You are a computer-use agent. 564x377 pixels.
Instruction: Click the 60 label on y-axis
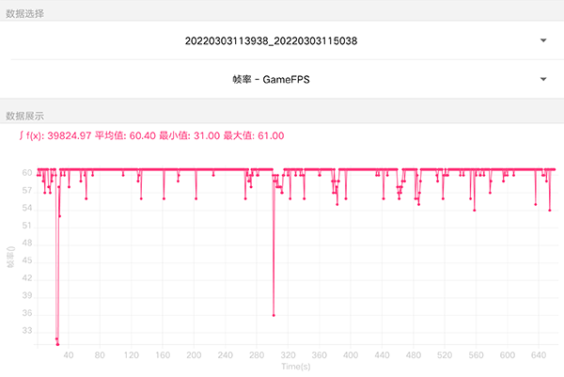click(28, 173)
